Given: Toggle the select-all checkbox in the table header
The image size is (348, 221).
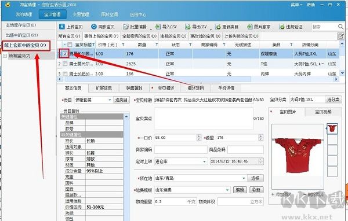Looking at the screenshot, I should 70,45.
